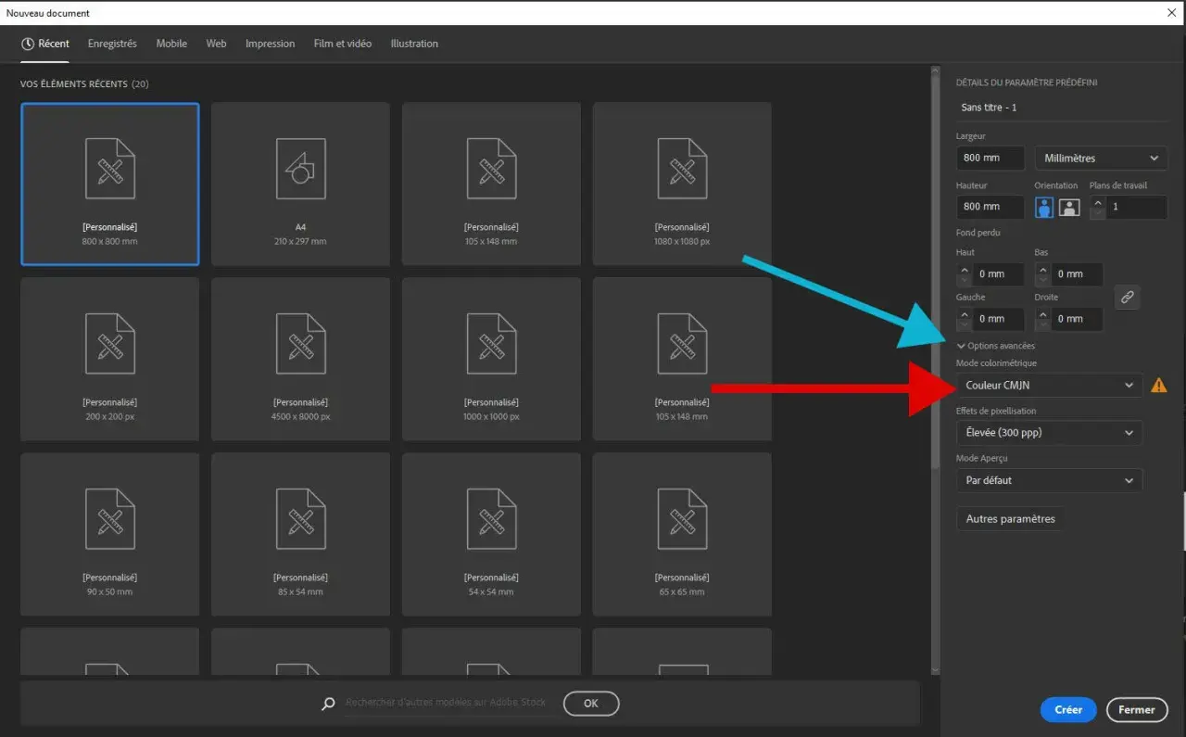Image resolution: width=1186 pixels, height=737 pixels.
Task: Open the Couleur CMJN color mode dropdown
Action: (x=1049, y=385)
